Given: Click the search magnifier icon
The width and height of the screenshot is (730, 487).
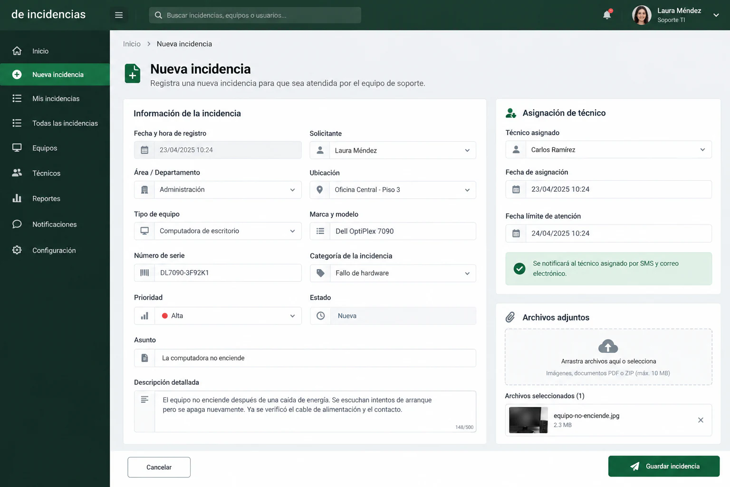Looking at the screenshot, I should pyautogui.click(x=158, y=15).
